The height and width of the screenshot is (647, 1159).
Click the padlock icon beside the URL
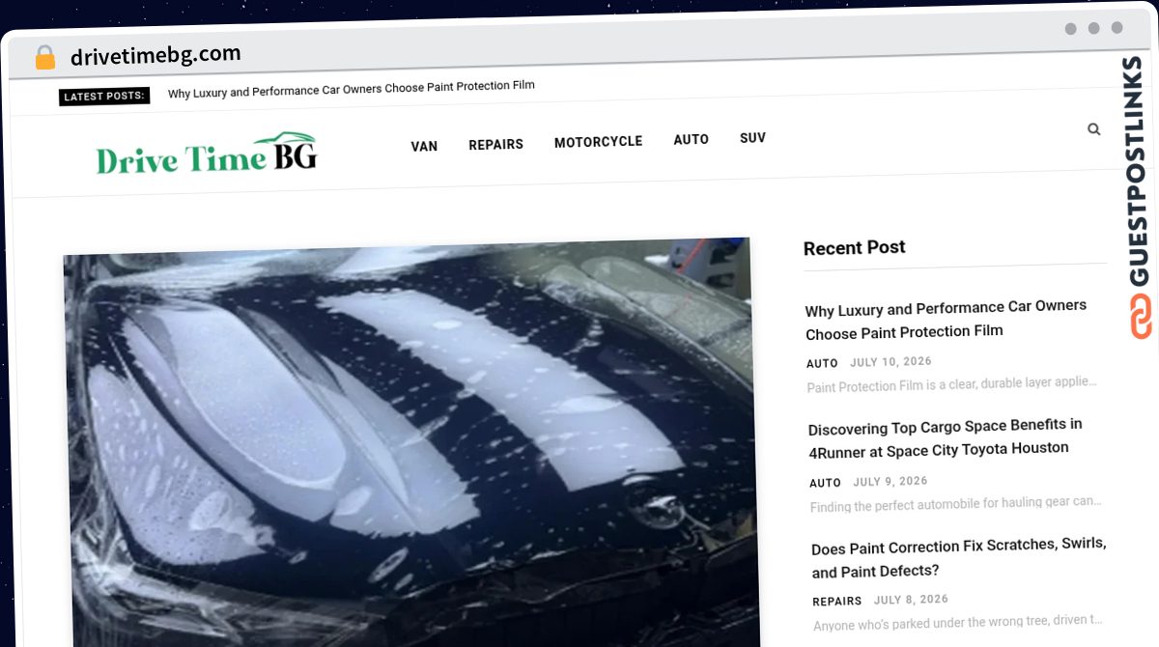point(44,58)
